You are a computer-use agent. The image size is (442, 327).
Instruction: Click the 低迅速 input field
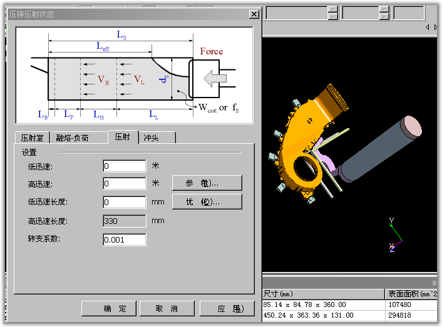pos(125,166)
